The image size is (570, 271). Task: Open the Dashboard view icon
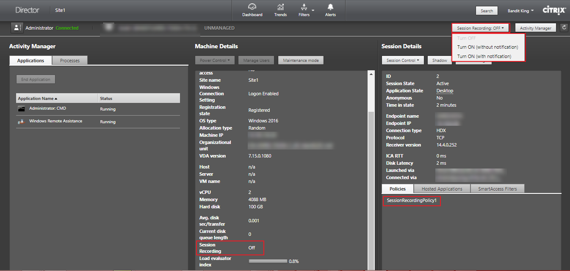pyautogui.click(x=252, y=8)
